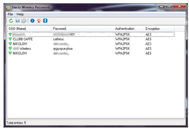Click the SterJo app icon in the title bar
This screenshot has height=130, width=189.
point(8,7)
